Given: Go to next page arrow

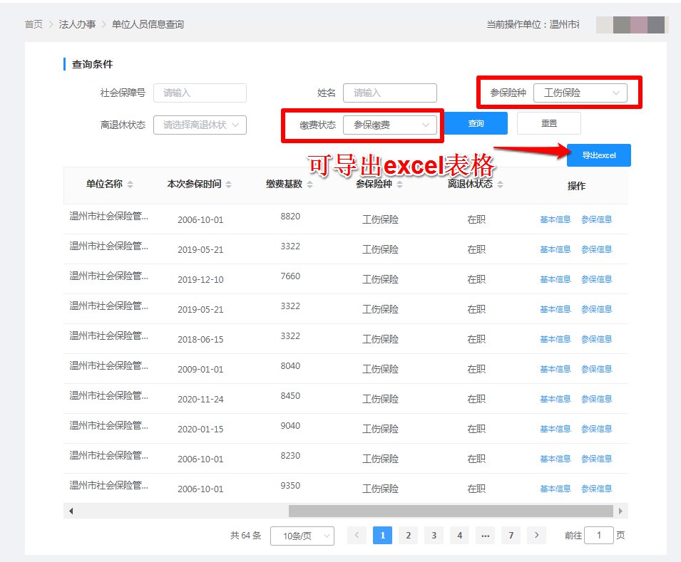Looking at the screenshot, I should 537,536.
